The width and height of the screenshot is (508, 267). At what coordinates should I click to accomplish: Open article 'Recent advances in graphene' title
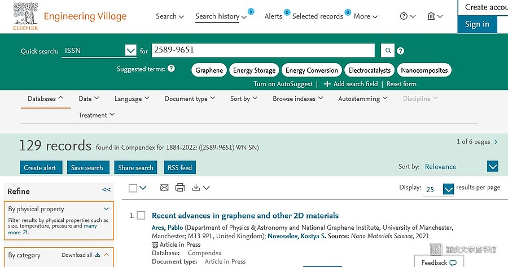coord(246,216)
